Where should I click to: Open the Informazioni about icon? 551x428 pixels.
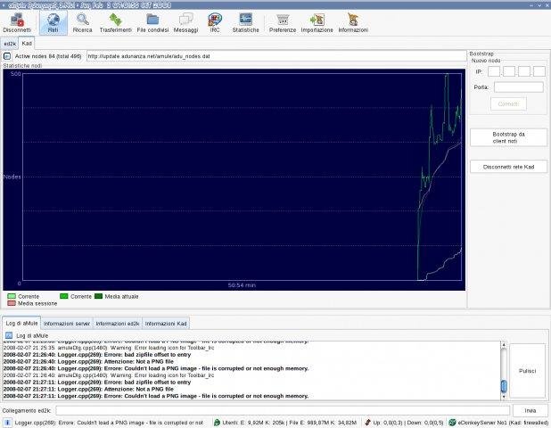[x=353, y=22]
